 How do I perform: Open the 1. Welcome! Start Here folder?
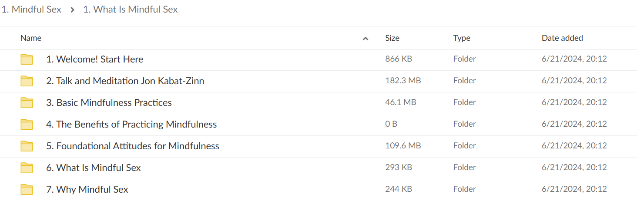95,59
